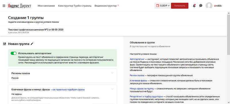The image size is (230, 104).
Task: Click the Яндекс Директ logo
Action: [x=20, y=6]
